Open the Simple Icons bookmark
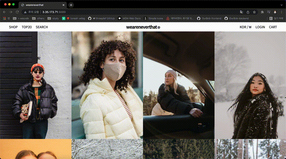286x159 pixels. tap(154, 19)
